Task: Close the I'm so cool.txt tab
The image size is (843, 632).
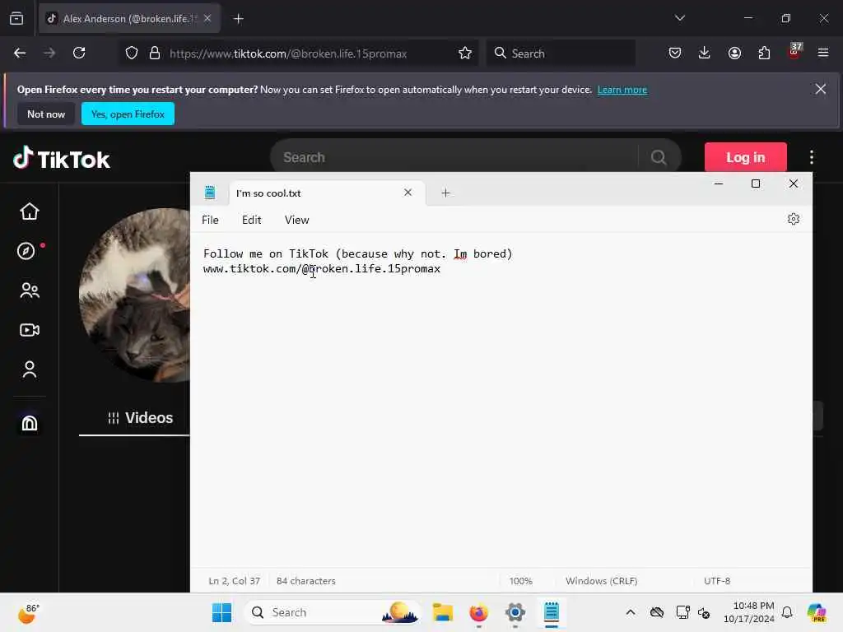Action: [408, 193]
